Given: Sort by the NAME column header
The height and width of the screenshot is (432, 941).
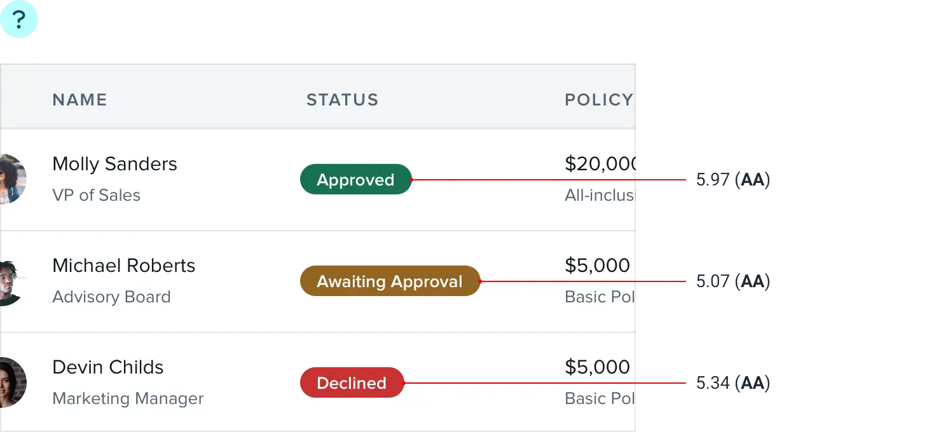Looking at the screenshot, I should pos(79,100).
